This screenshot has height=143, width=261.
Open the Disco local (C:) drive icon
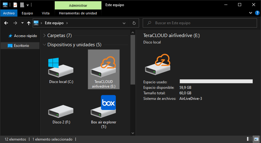(x=61, y=68)
